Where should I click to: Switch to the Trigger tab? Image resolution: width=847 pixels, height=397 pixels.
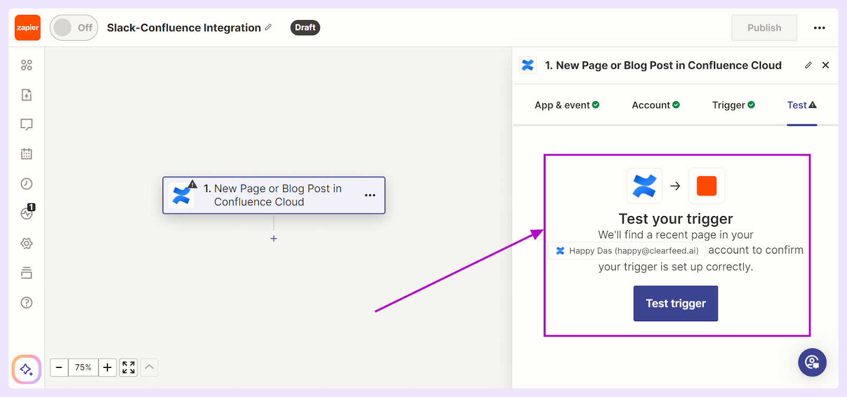point(734,105)
